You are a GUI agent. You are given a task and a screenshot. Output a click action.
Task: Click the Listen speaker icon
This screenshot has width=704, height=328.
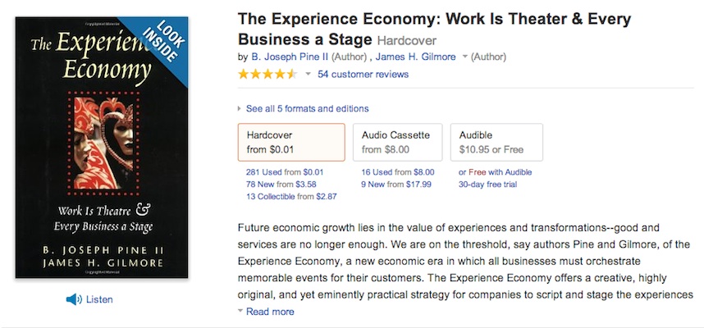74,299
